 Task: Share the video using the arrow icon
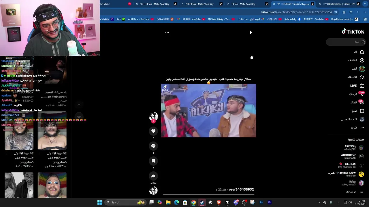(x=153, y=176)
